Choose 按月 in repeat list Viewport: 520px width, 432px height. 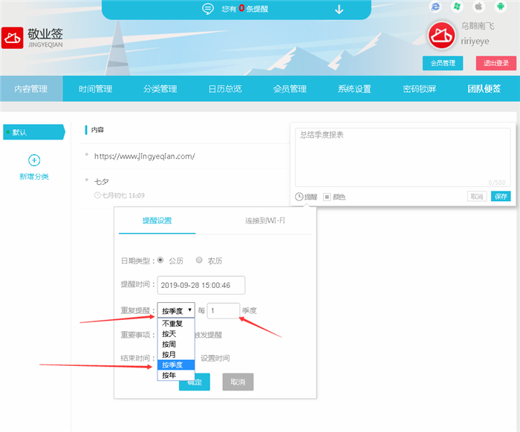tap(176, 355)
